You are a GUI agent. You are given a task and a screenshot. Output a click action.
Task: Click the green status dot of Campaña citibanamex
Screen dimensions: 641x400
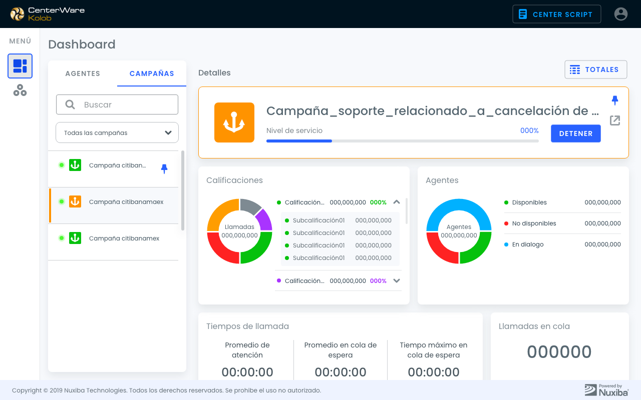coord(62,238)
